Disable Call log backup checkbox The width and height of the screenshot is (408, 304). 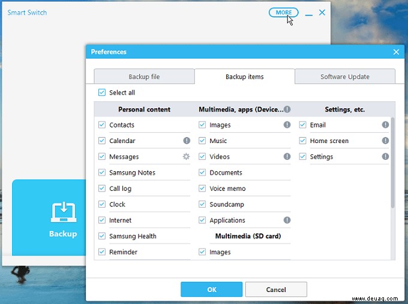tap(102, 189)
